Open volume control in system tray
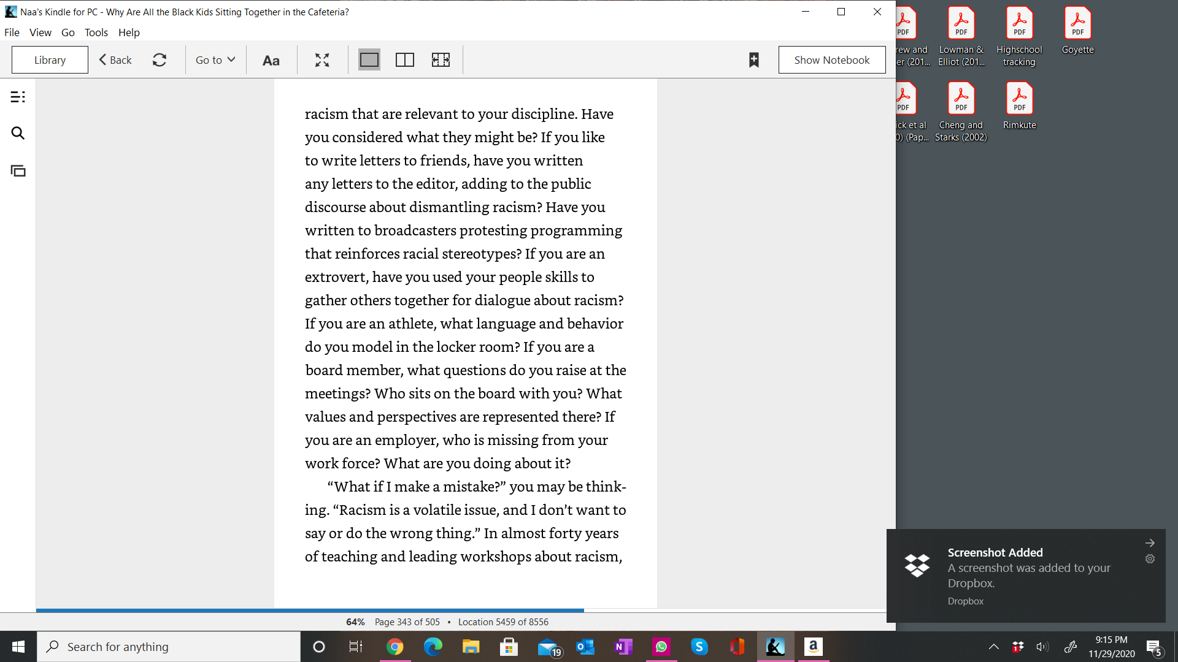The image size is (1178, 662). [x=1042, y=647]
